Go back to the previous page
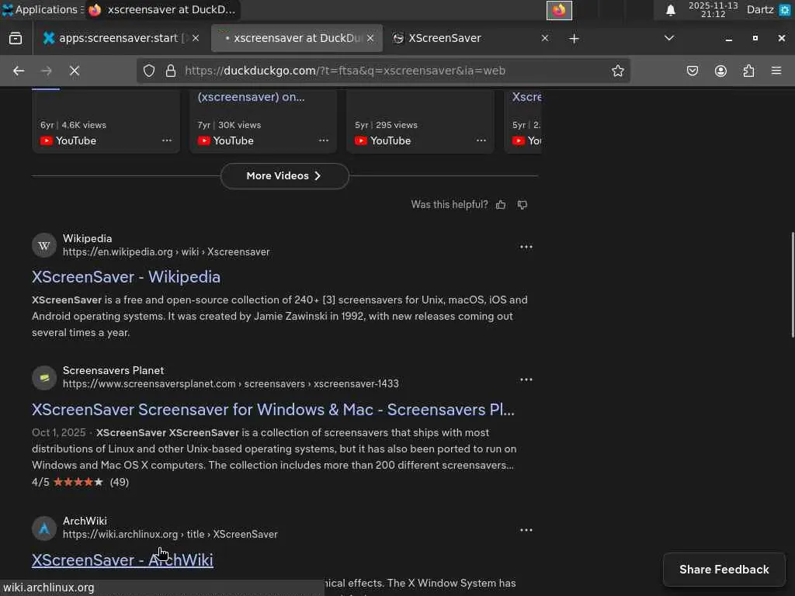The height and width of the screenshot is (596, 795). click(19, 71)
